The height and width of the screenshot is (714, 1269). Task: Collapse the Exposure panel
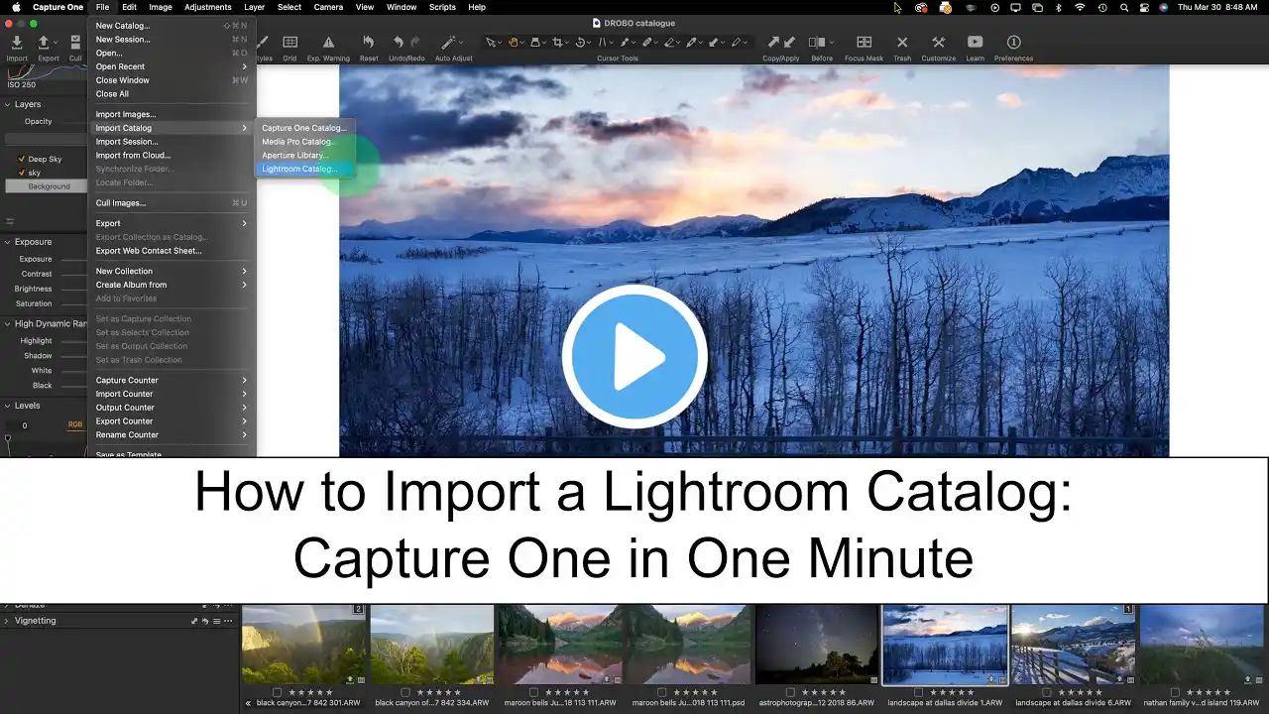tap(8, 242)
